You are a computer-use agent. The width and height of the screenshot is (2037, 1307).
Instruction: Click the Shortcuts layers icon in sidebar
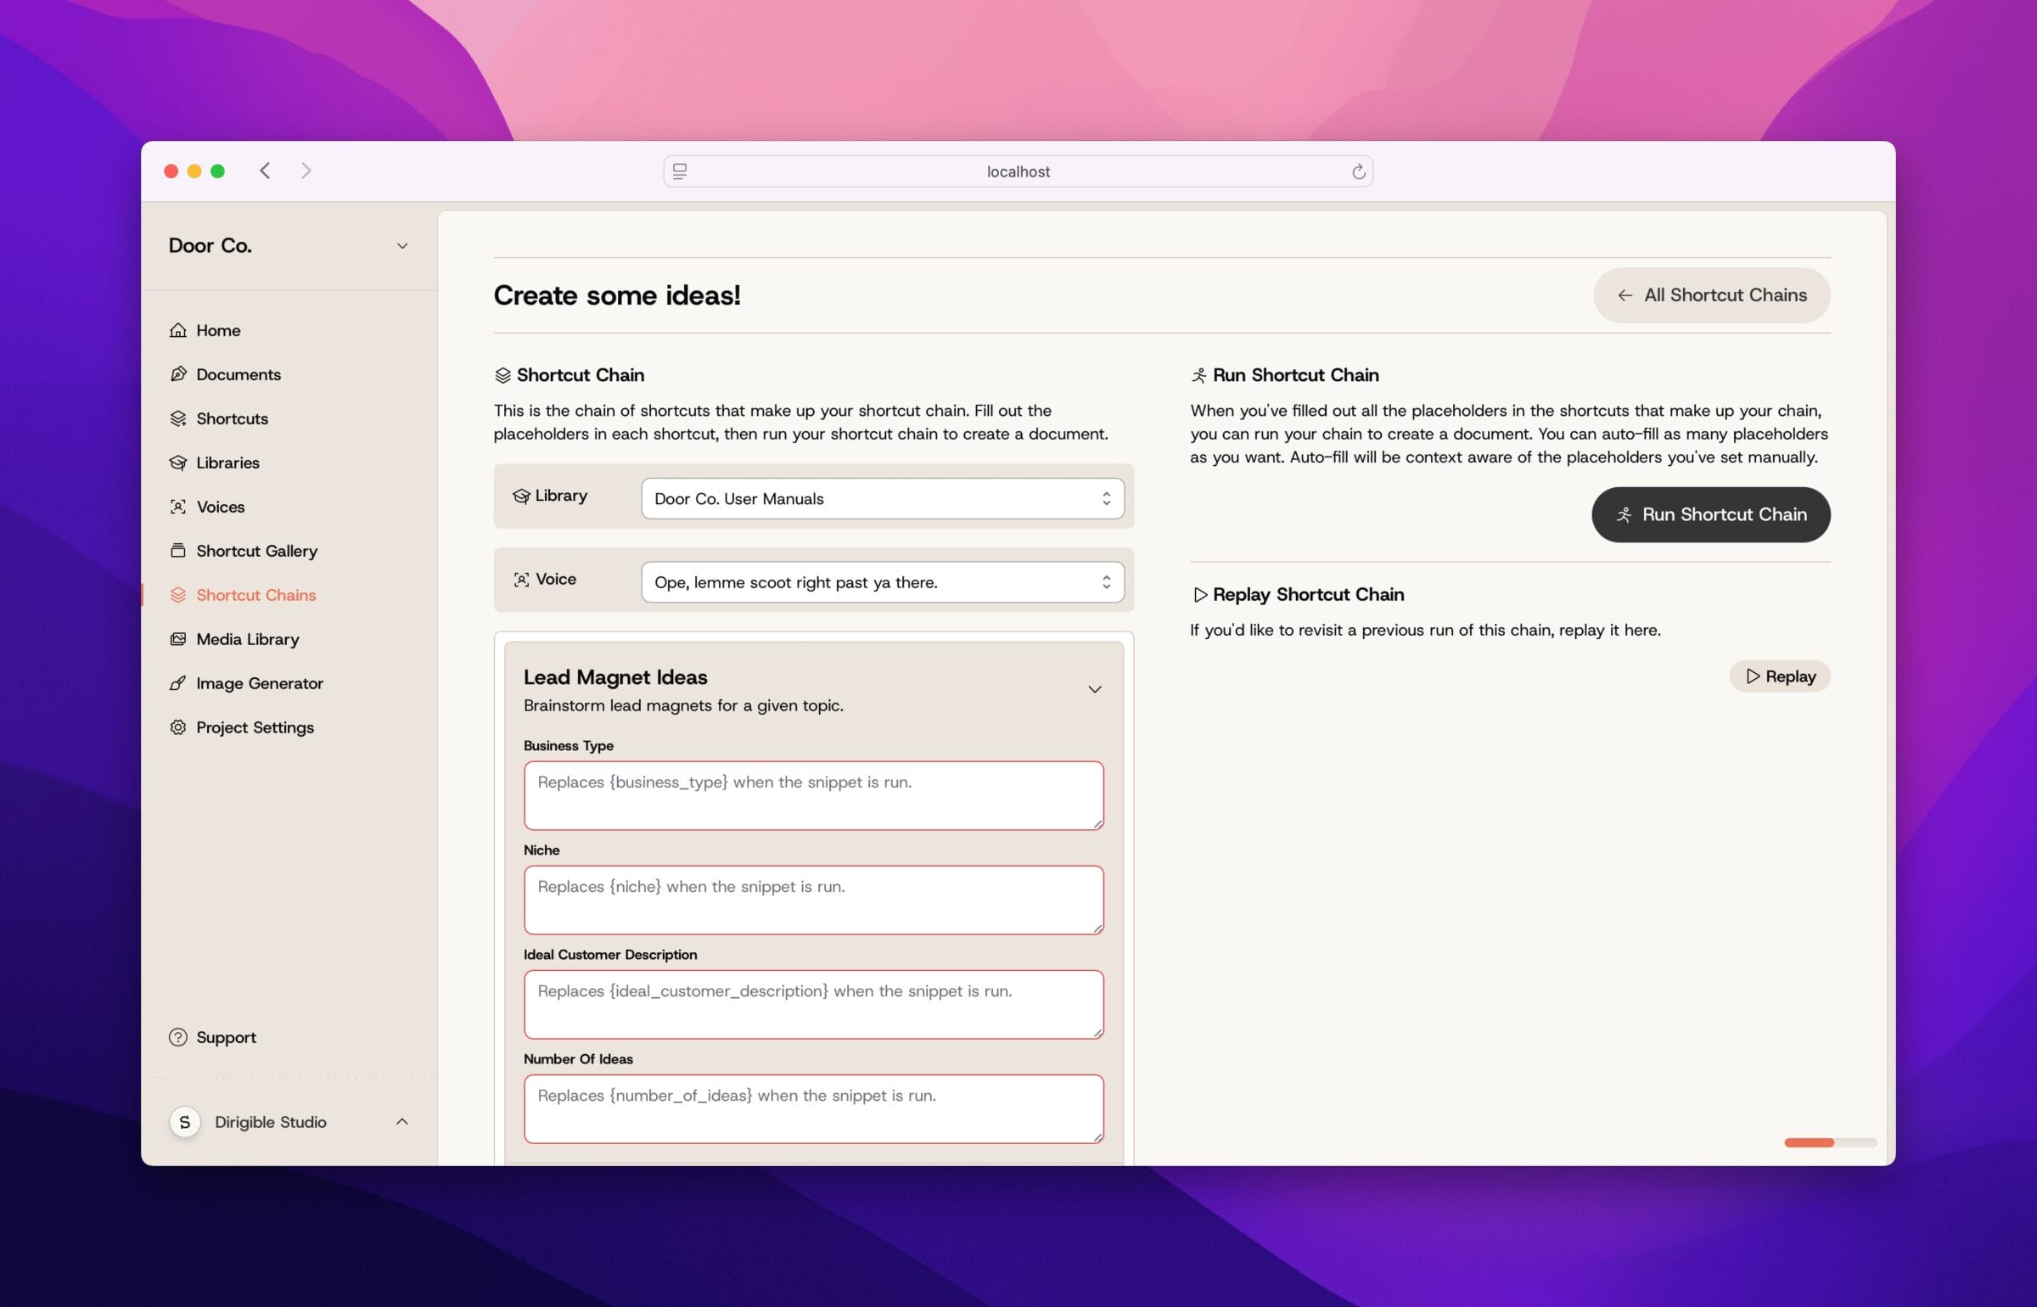177,418
